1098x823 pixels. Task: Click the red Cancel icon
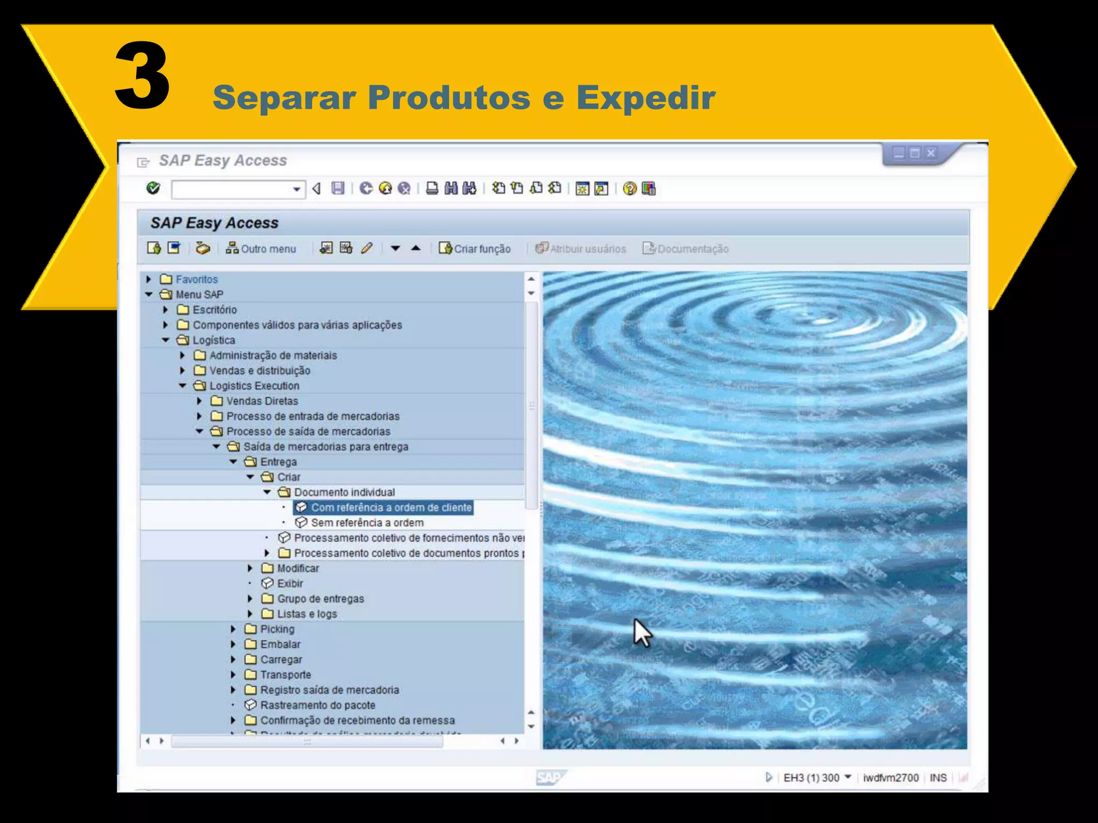(404, 188)
